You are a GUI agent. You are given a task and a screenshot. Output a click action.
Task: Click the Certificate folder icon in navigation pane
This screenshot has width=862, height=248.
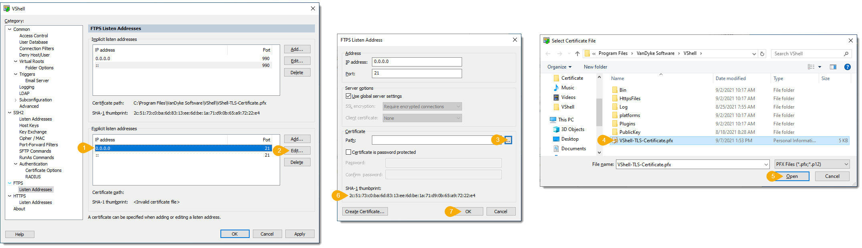coord(556,78)
